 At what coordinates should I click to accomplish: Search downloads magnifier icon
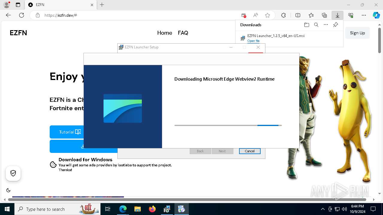316,25
